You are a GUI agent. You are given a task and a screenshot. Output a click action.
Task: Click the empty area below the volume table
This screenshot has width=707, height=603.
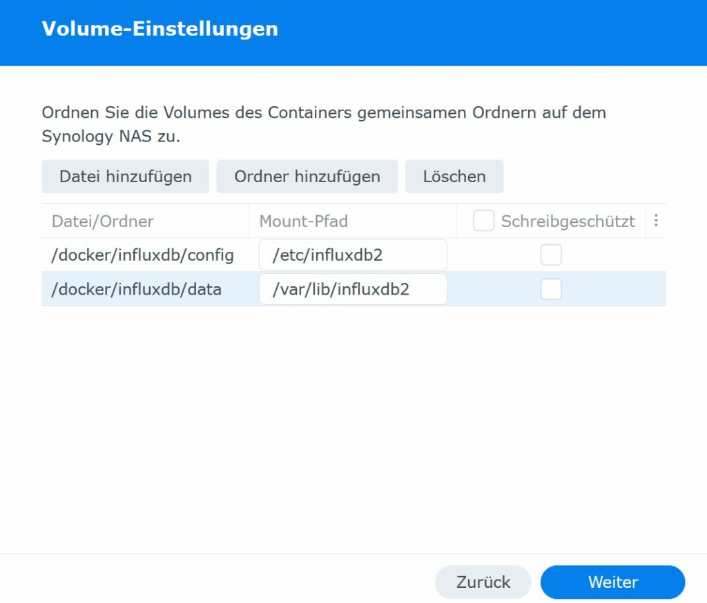[x=345, y=414]
